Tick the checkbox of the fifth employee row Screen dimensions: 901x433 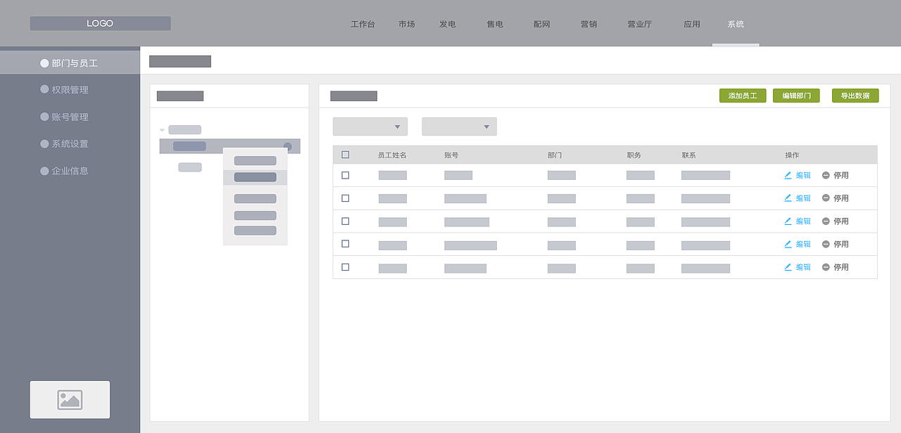tap(345, 267)
